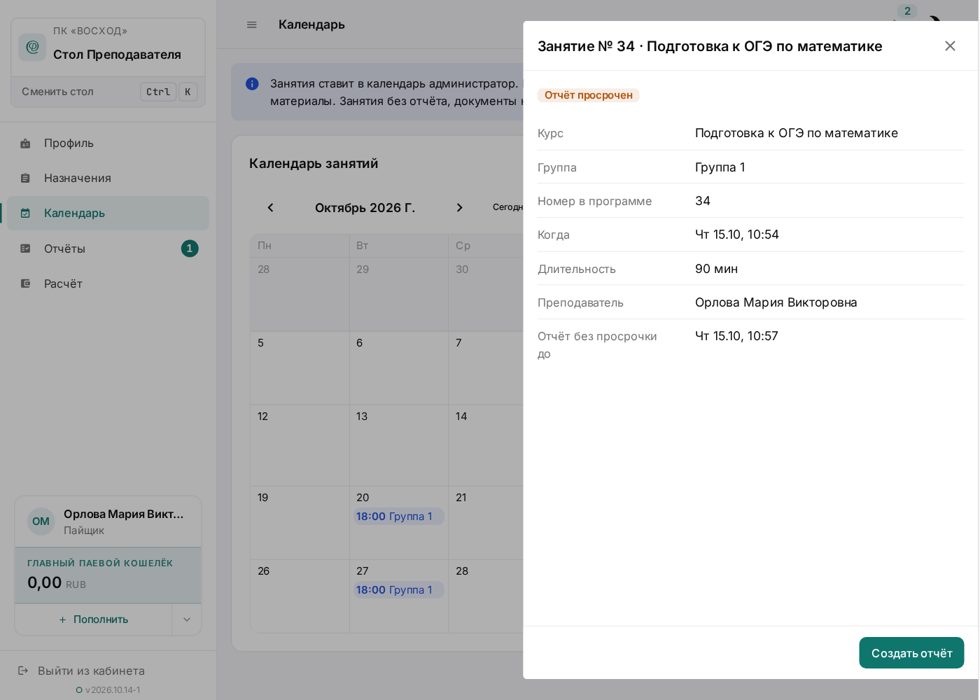Click the Создать отчёт button
The height and width of the screenshot is (700, 980).
pos(911,653)
